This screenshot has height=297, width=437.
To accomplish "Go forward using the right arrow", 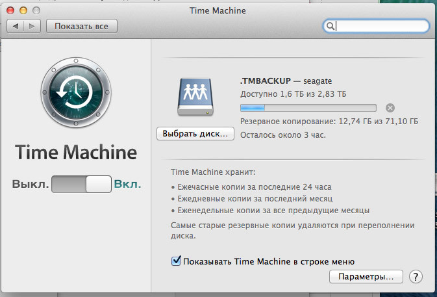I will (32, 26).
